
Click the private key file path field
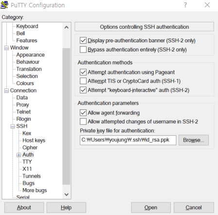pyautogui.click(x=128, y=140)
